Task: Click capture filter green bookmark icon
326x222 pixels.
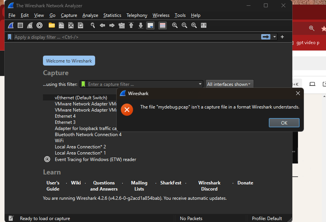Action: pos(83,84)
